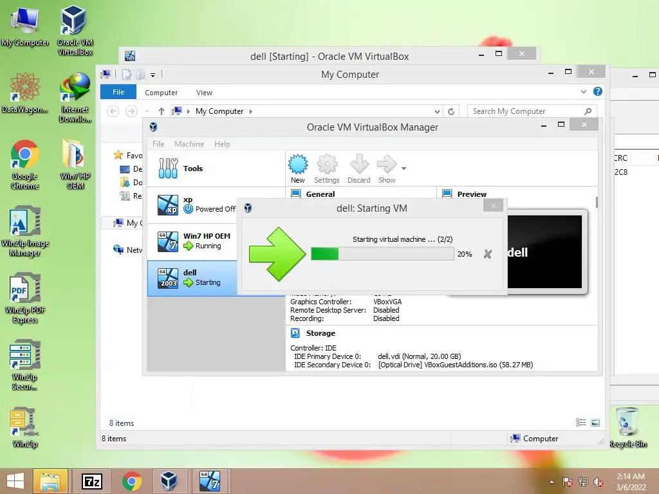Click the Search My Computer field
The image size is (659, 494).
[x=532, y=111]
